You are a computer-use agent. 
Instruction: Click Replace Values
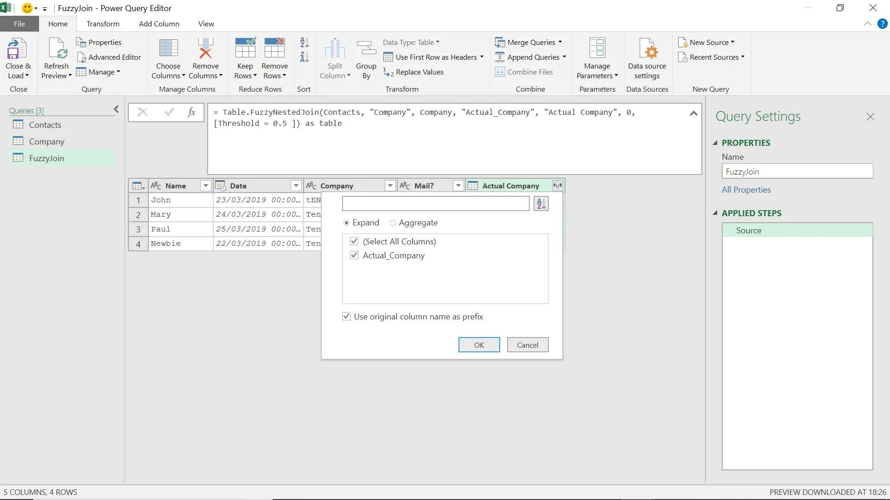(x=413, y=72)
